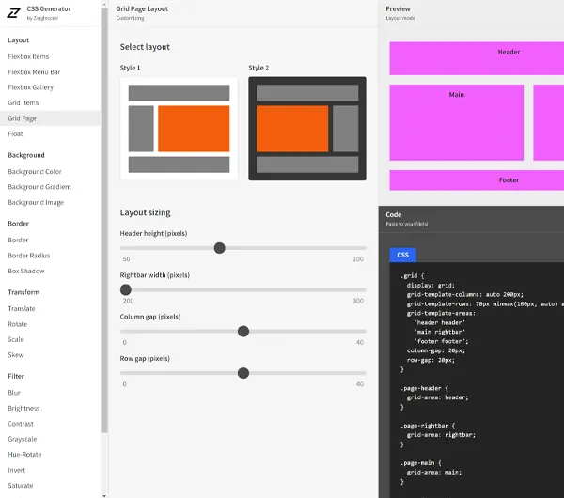
Task: Open the Flexbox Items generator
Action: [x=28, y=56]
